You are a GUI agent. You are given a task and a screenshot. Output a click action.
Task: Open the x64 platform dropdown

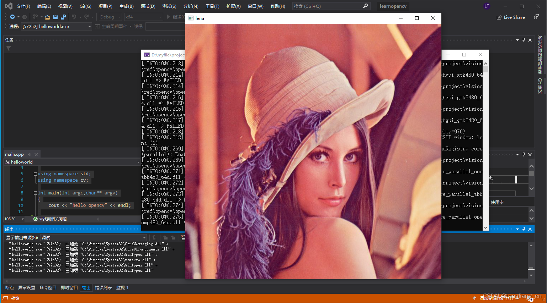point(144,17)
